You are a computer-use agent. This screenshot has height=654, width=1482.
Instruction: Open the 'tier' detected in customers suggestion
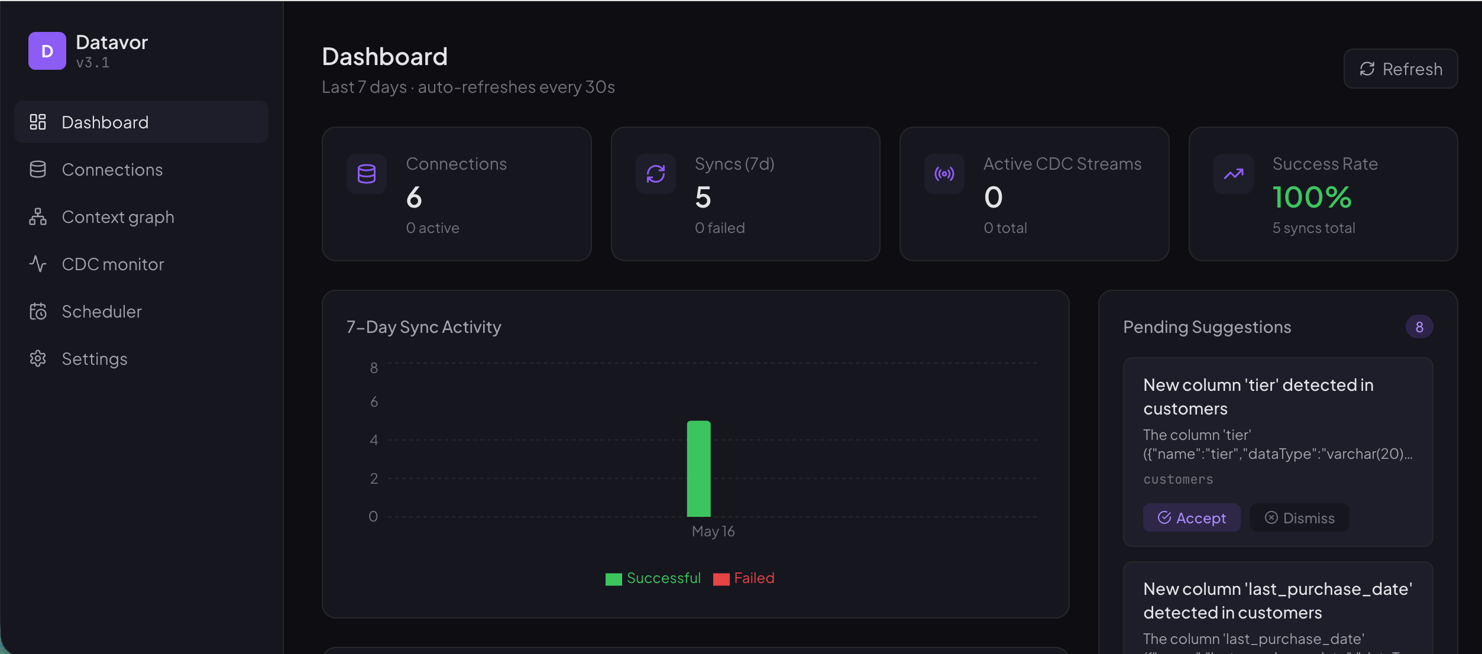point(1278,452)
